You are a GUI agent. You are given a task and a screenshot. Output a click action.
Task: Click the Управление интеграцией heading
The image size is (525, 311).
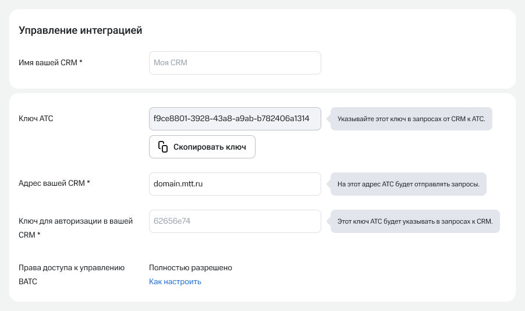point(81,30)
